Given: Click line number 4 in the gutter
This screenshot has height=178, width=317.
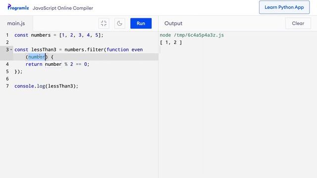Looking at the screenshot, I should 7,64.
